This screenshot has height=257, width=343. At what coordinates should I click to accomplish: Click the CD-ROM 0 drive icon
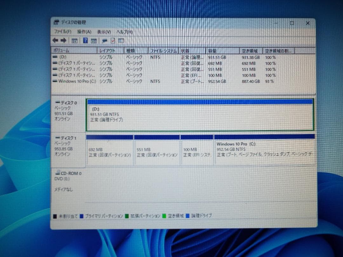click(x=58, y=173)
